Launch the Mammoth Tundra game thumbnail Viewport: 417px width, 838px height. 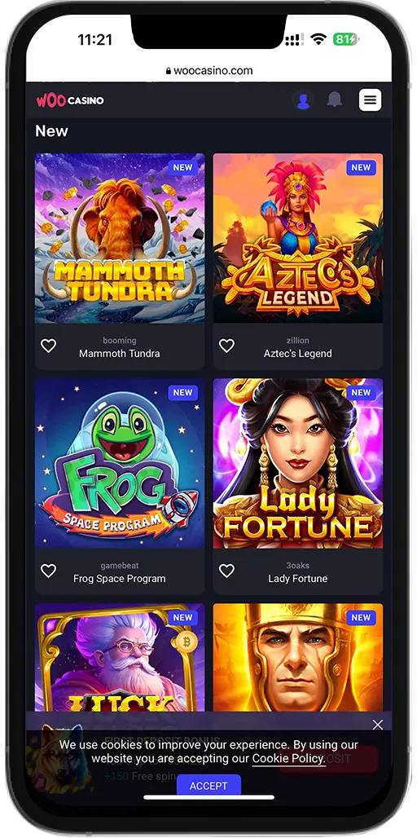[120, 238]
